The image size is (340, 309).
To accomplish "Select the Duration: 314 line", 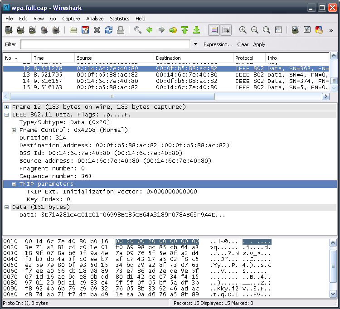I will [x=43, y=138].
